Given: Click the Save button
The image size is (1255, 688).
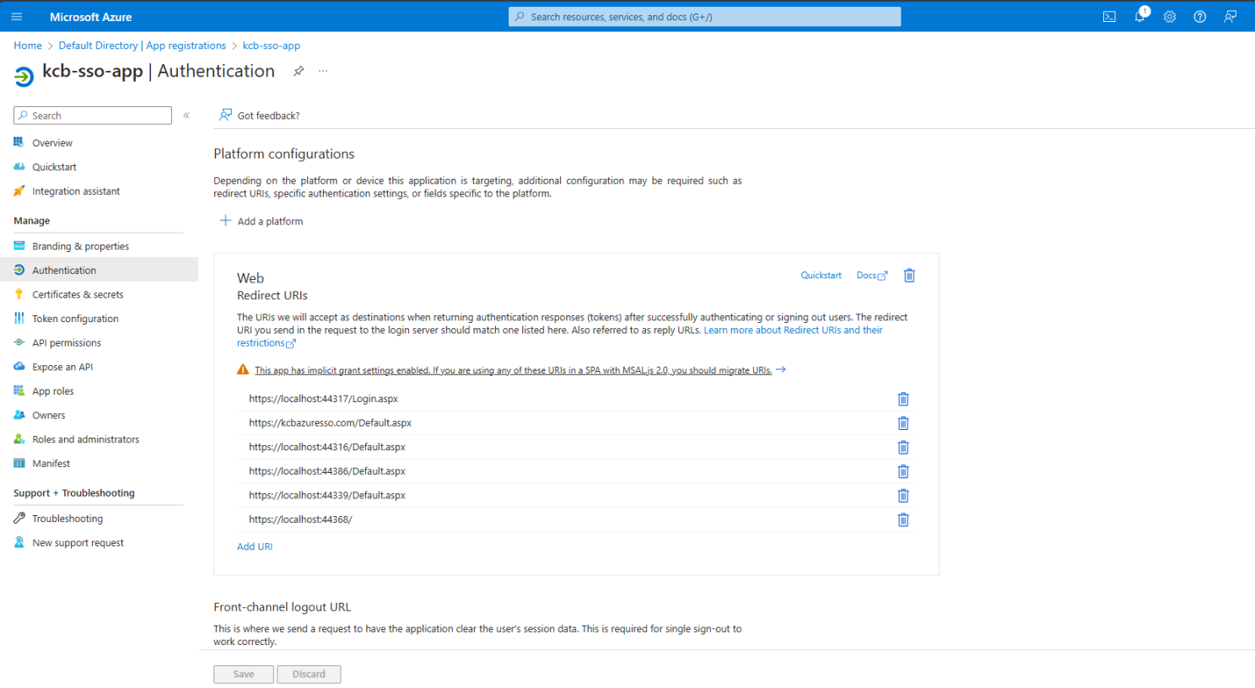Looking at the screenshot, I should coord(244,675).
